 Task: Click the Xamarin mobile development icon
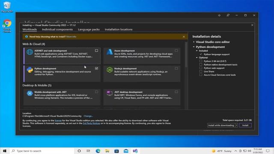coord(30,93)
